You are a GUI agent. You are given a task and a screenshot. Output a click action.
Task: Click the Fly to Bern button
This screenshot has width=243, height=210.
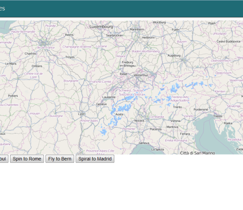(60, 159)
